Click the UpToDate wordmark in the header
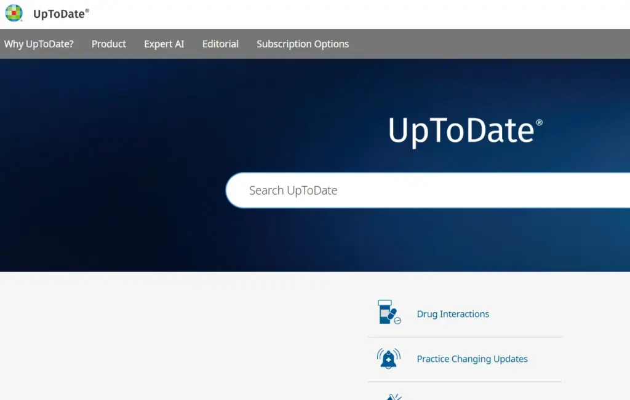The width and height of the screenshot is (630, 400). click(61, 14)
